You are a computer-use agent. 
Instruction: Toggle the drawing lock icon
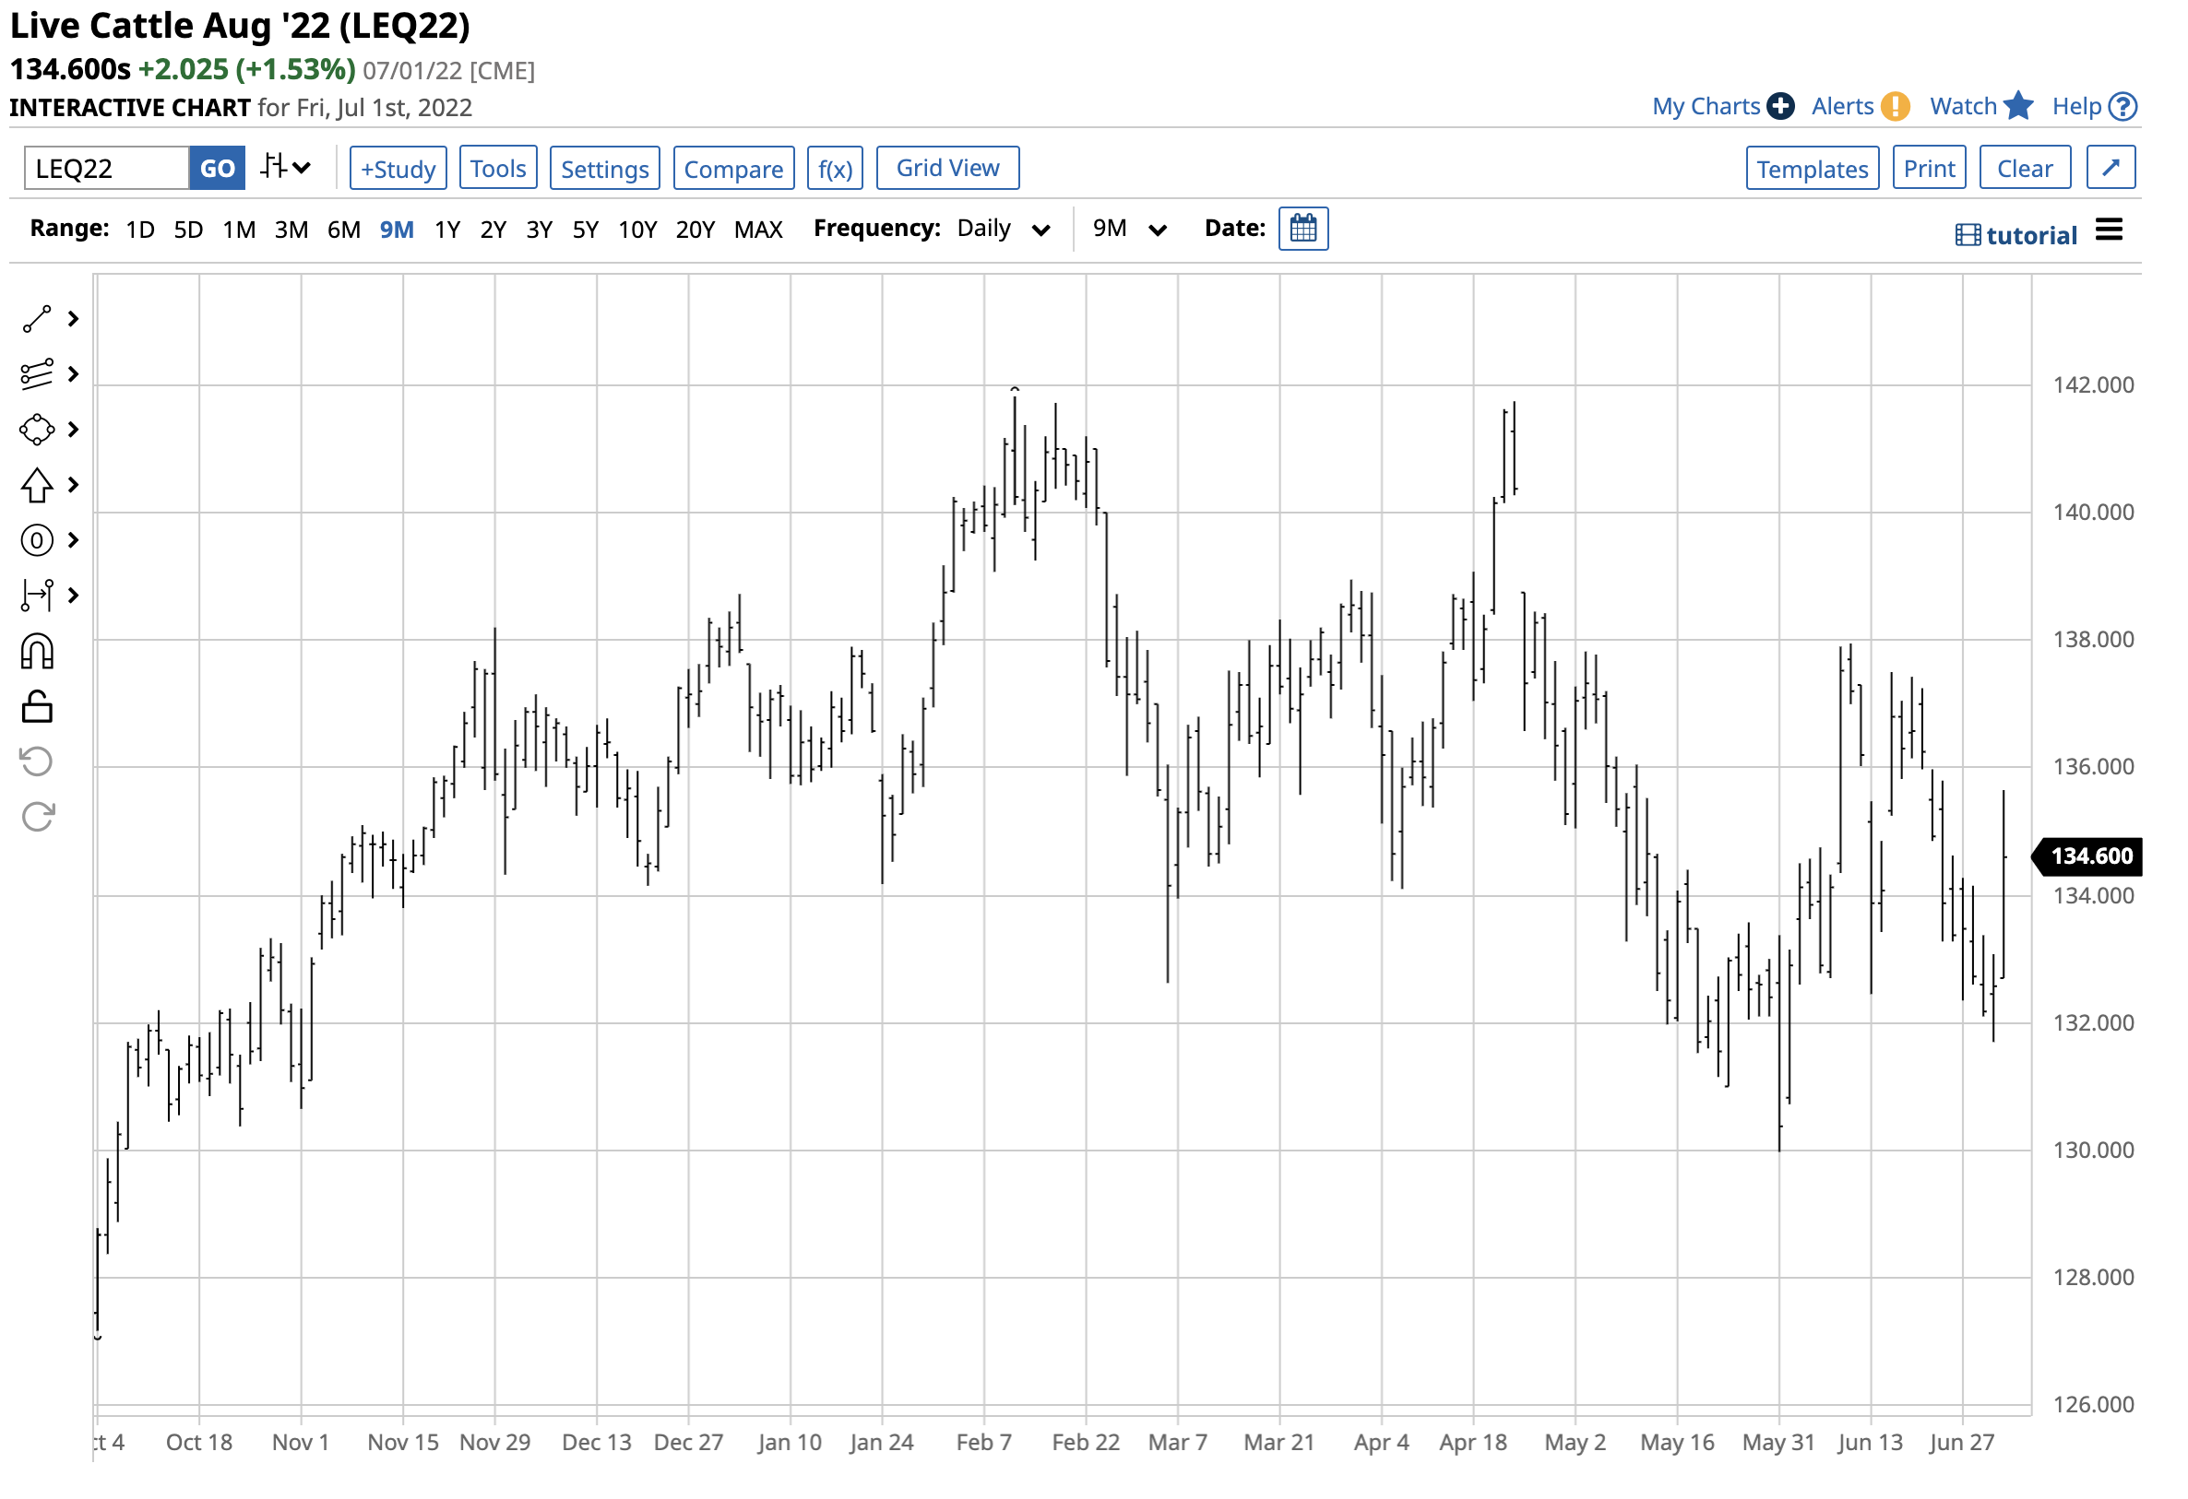click(x=37, y=708)
